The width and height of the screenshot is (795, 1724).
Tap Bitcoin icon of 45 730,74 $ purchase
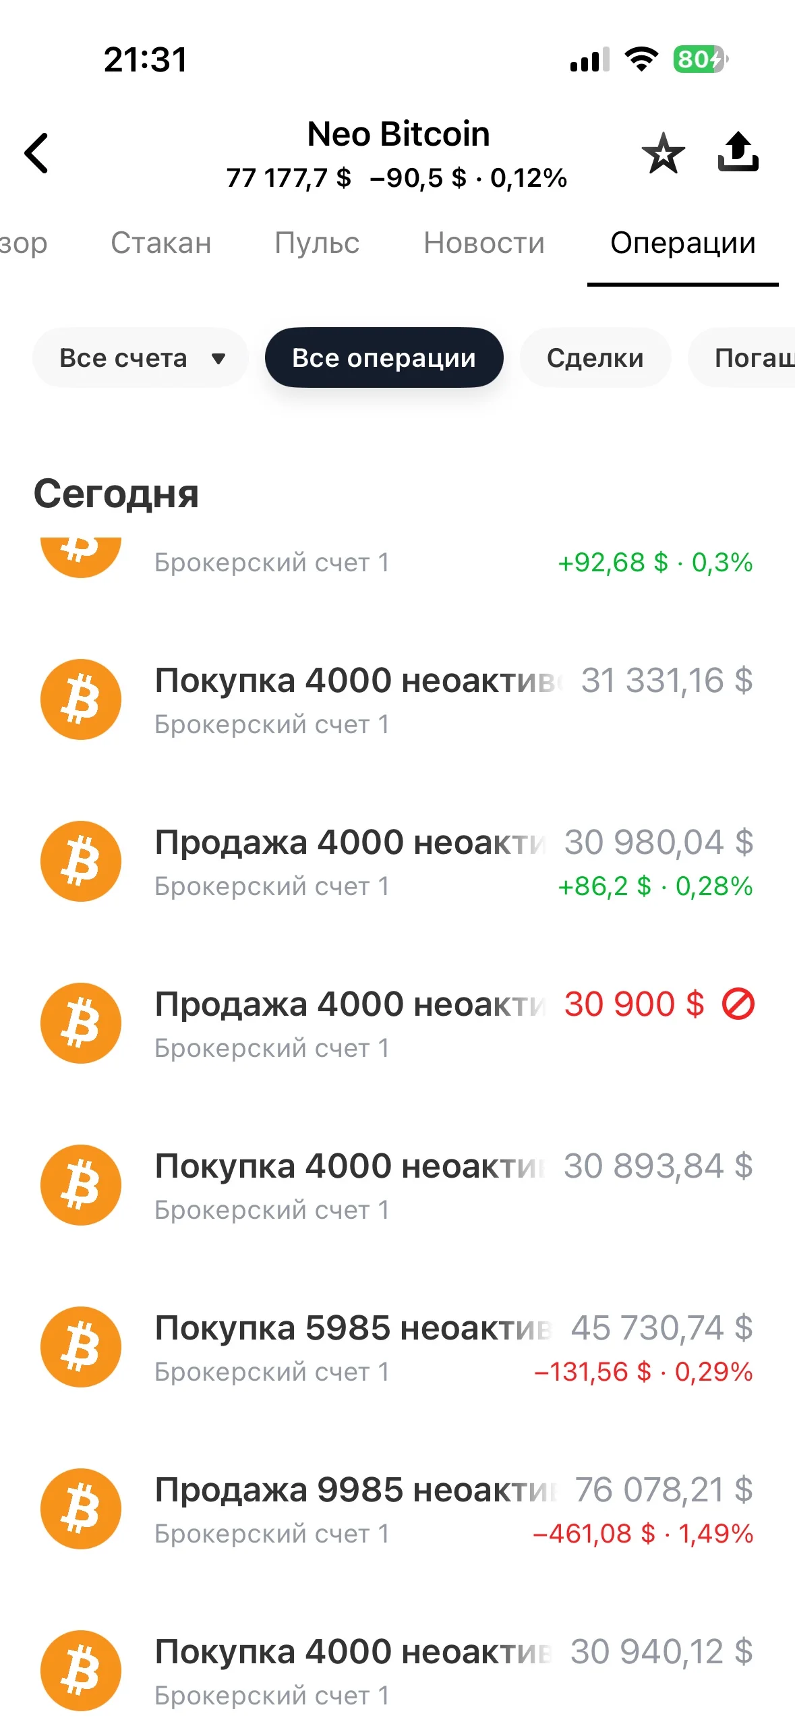click(81, 1347)
